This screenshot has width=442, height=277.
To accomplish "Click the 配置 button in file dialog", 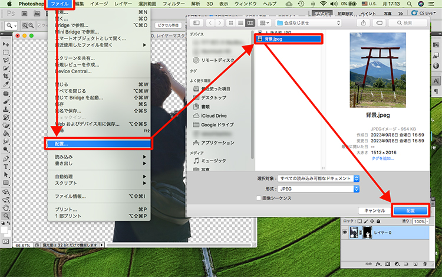I will [x=410, y=211].
